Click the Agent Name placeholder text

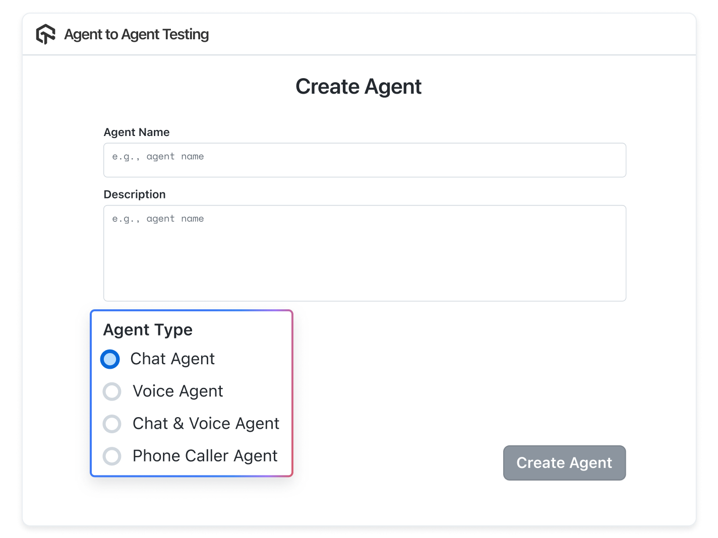[x=158, y=156]
